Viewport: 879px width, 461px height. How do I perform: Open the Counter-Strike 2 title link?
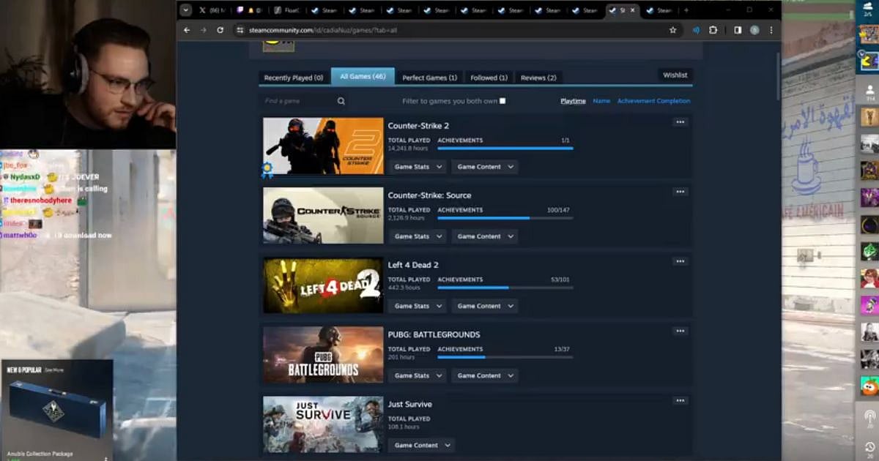(418, 126)
